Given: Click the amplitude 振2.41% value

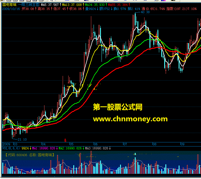Looking at the screenshot, I should point(134,9).
